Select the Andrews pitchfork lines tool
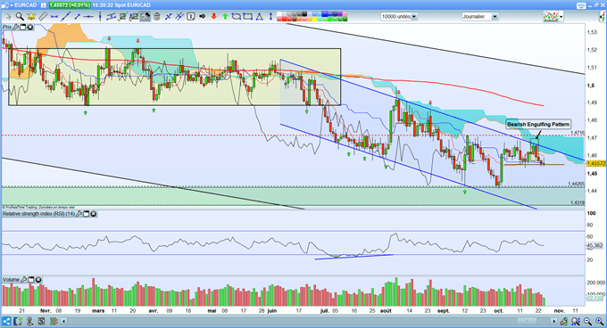The width and height of the screenshot is (607, 328). 179,17
